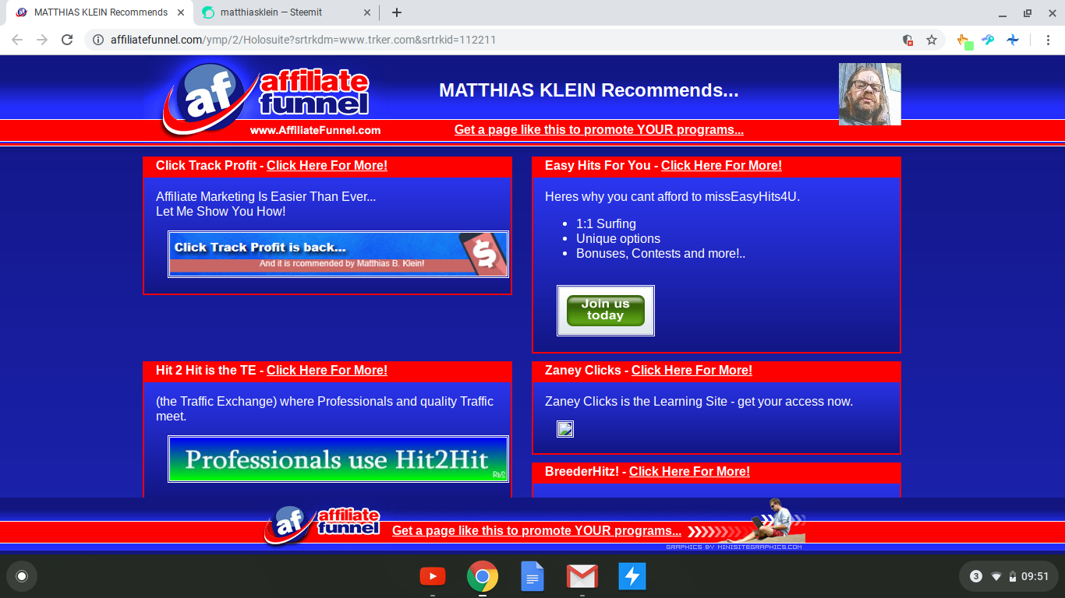This screenshot has width=1065, height=598.
Task: View site information icon in address bar
Action: (x=98, y=40)
